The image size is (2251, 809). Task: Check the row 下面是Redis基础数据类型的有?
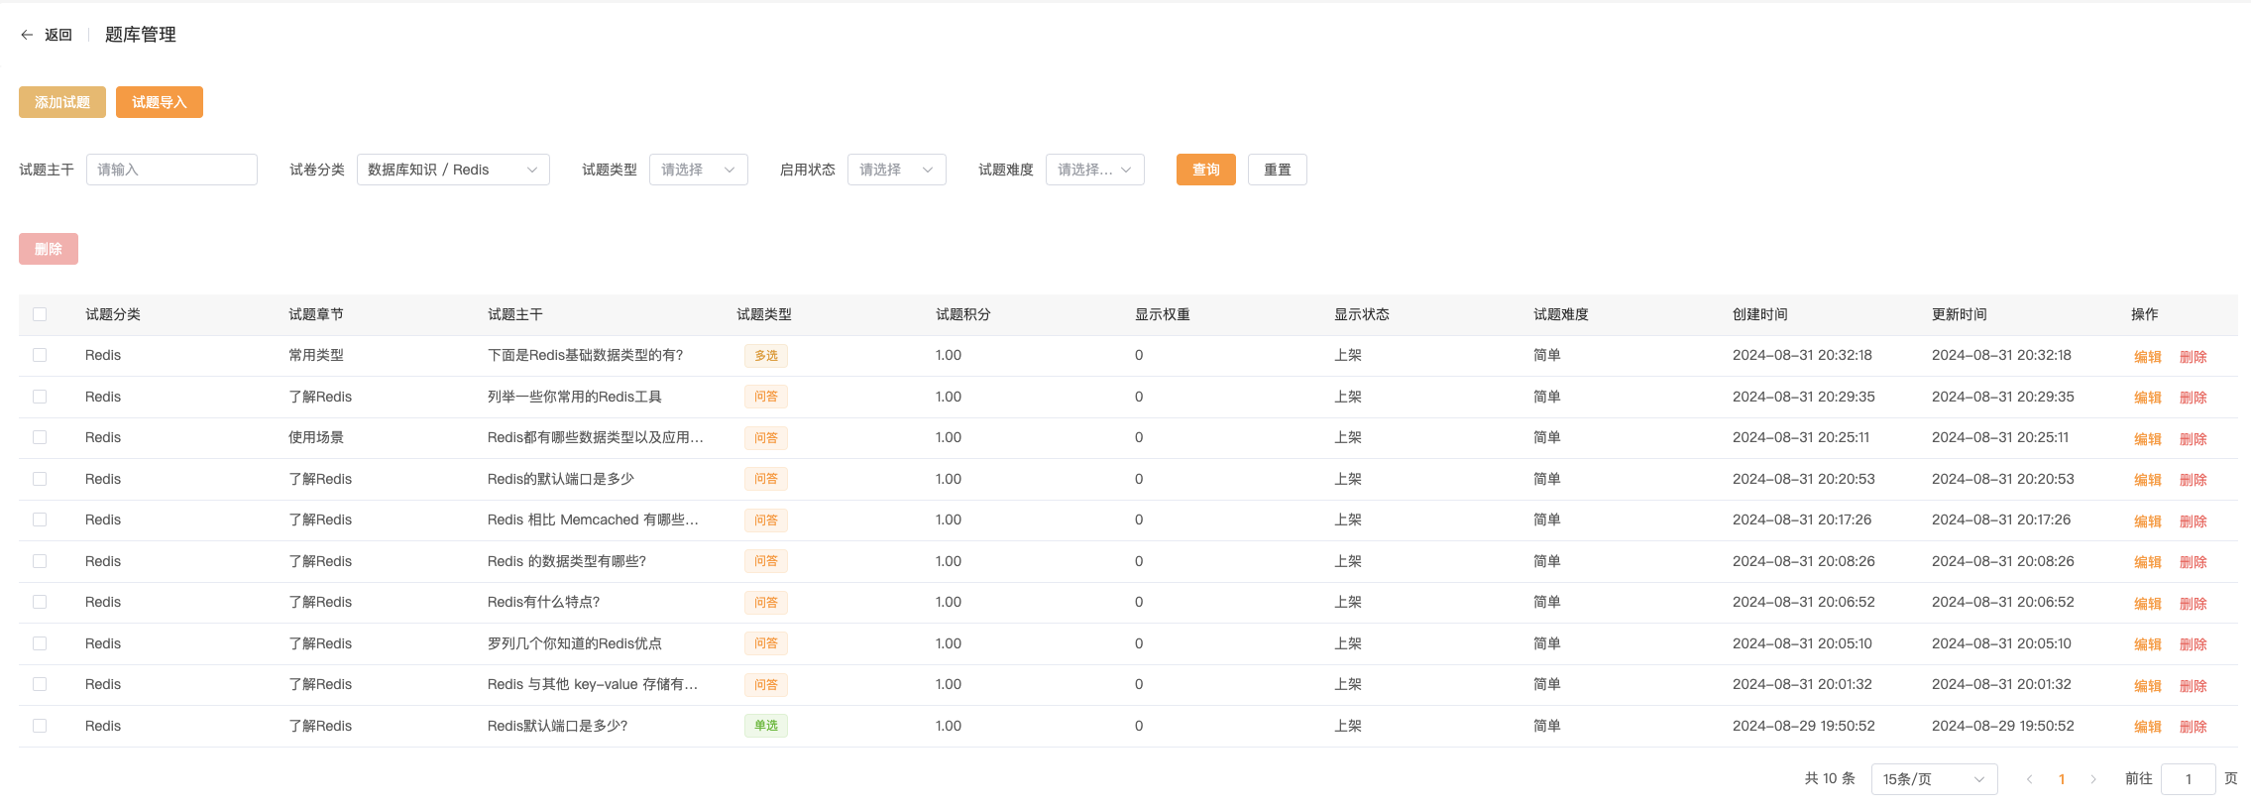40,355
